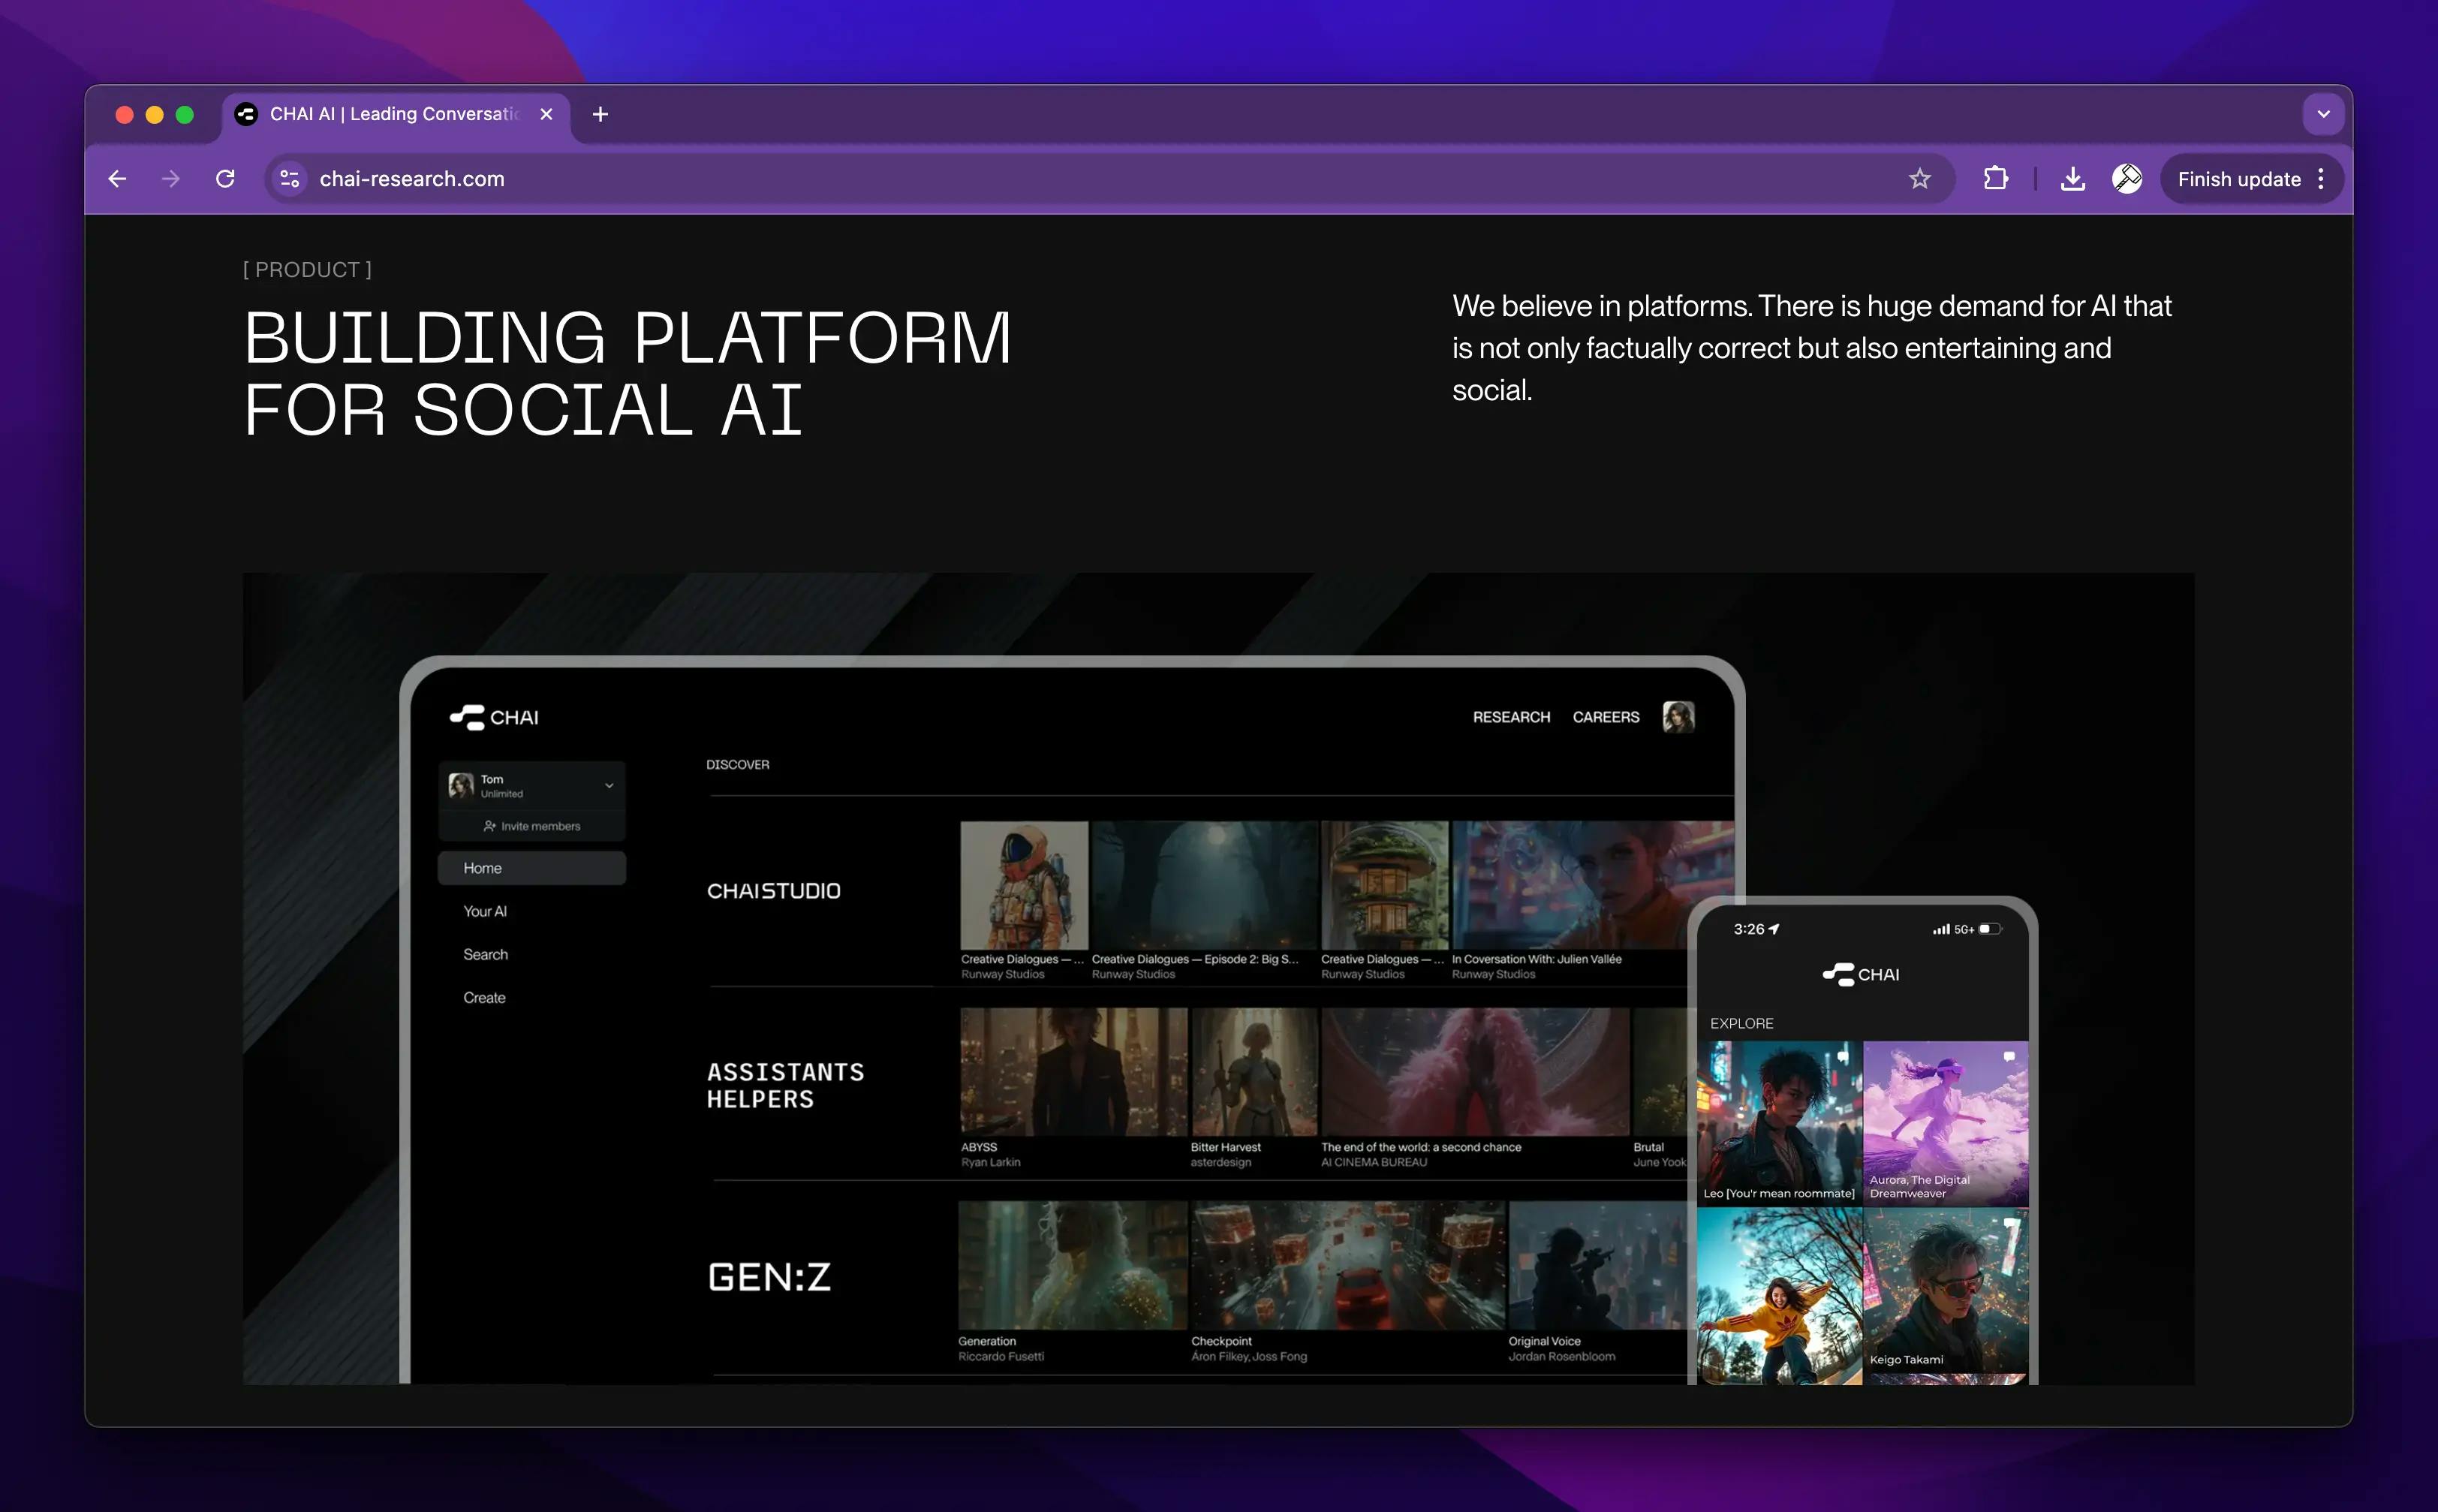Expand the tab search dropdown chevron
Viewport: 2438px width, 1512px height.
click(x=2323, y=115)
